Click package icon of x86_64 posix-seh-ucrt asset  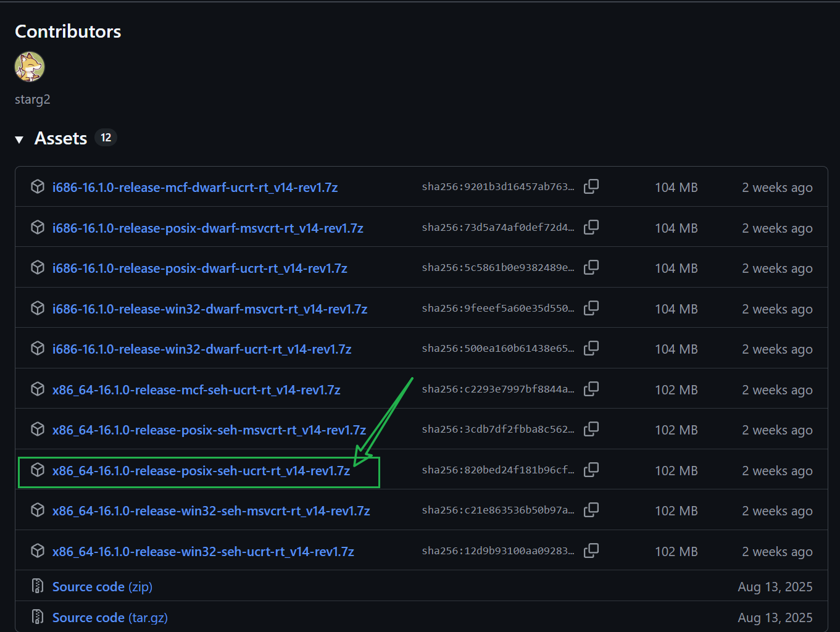[38, 470]
